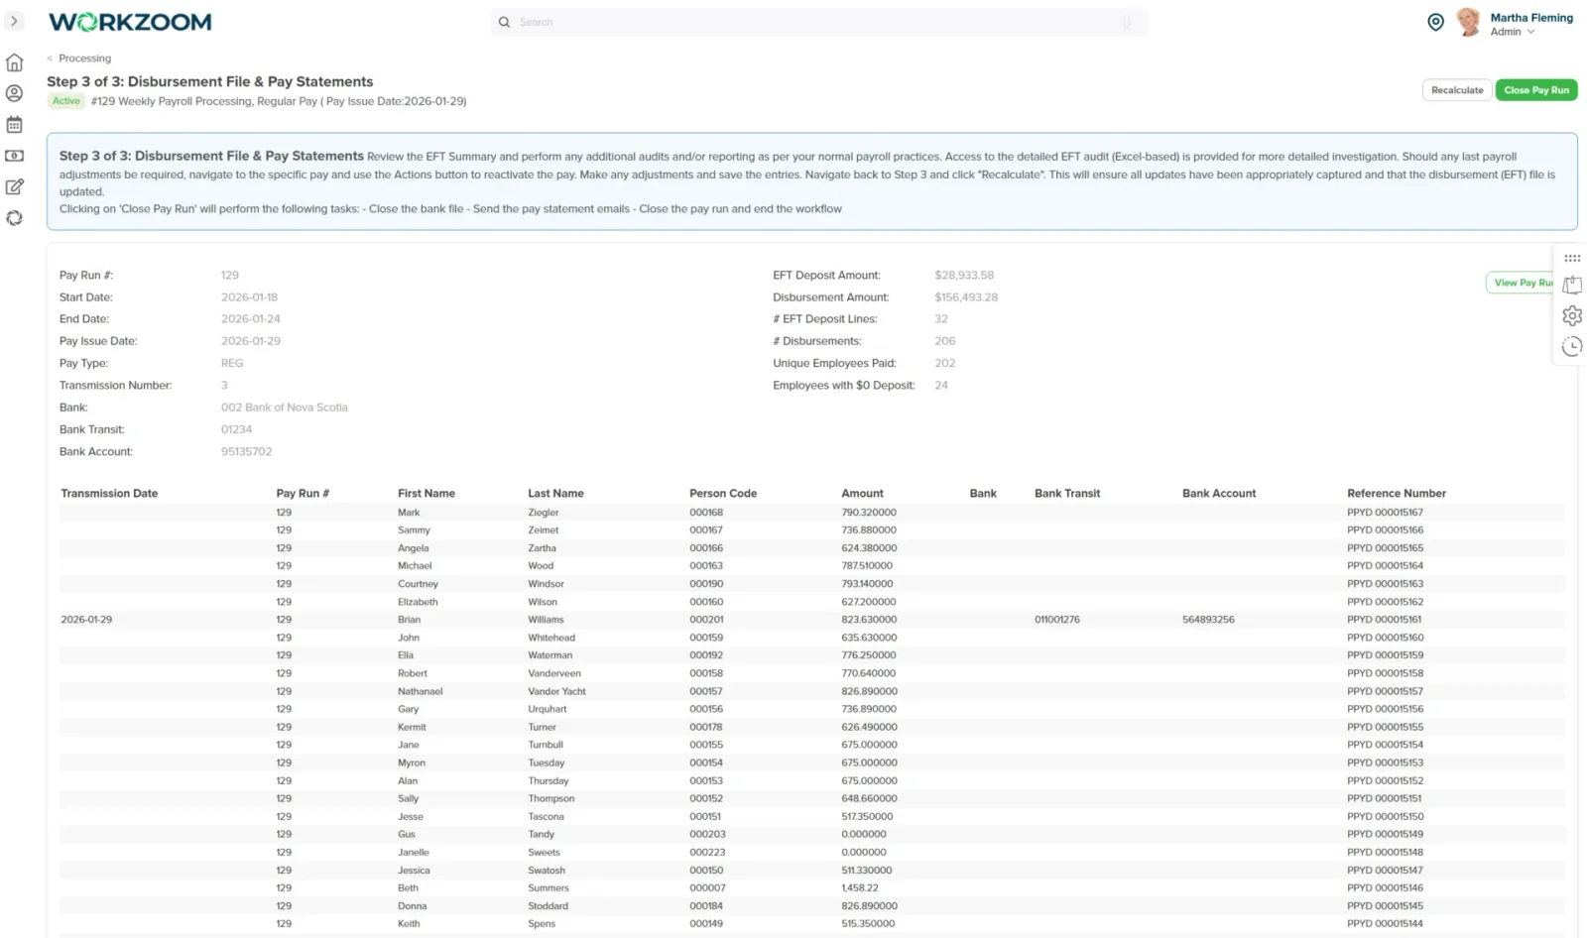Go back to Processing via breadcrumb
Screen dimensions: 1587x938
click(84, 59)
